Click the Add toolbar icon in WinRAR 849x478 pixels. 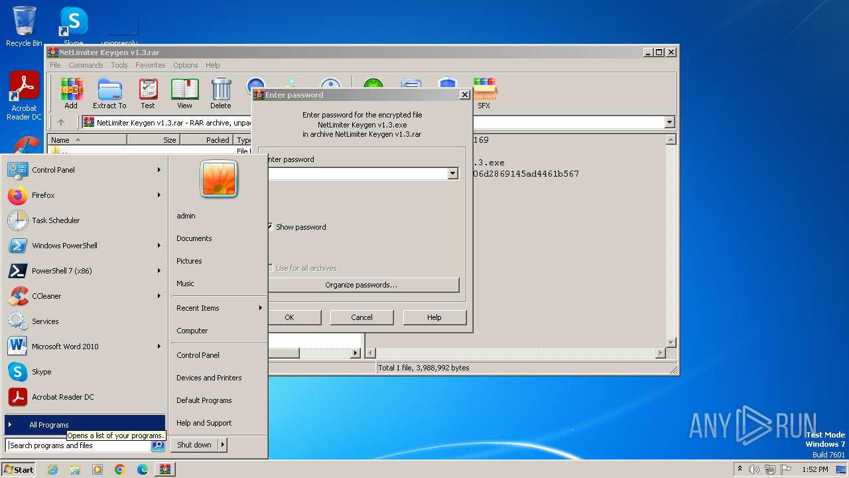71,94
